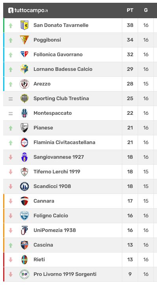Image resolution: width=157 pixels, height=285 pixels.
Task: Open the Tiferno Lerchi 1919 link
Action: tap(57, 171)
